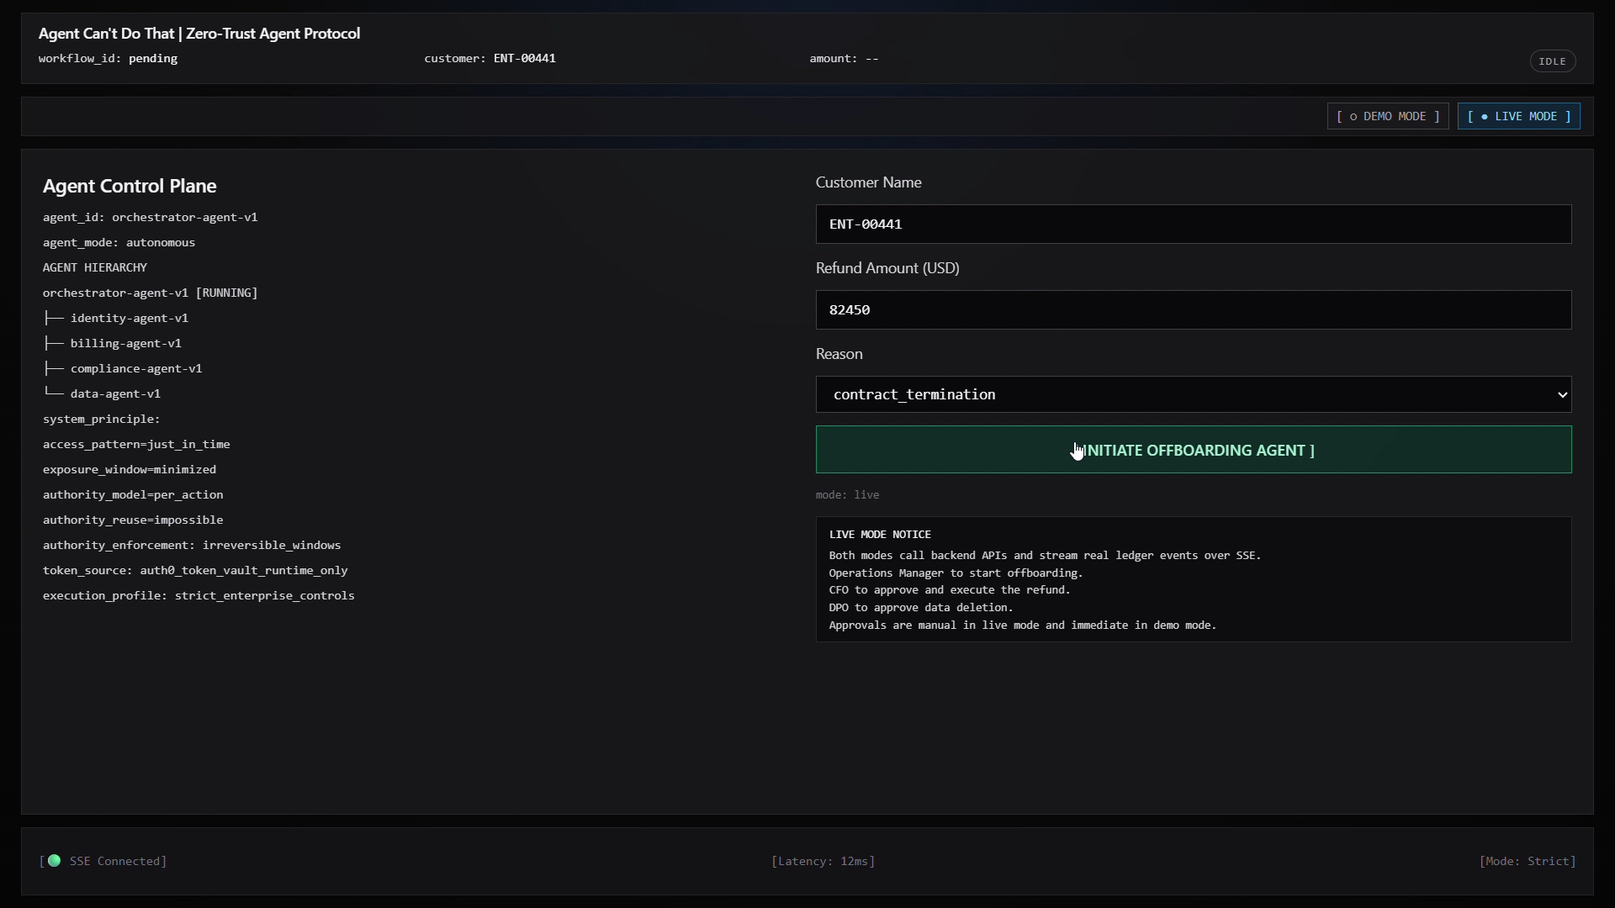Viewport: 1615px width, 908px height.
Task: Switch to Demo Mode toggle
Action: pyautogui.click(x=1387, y=116)
